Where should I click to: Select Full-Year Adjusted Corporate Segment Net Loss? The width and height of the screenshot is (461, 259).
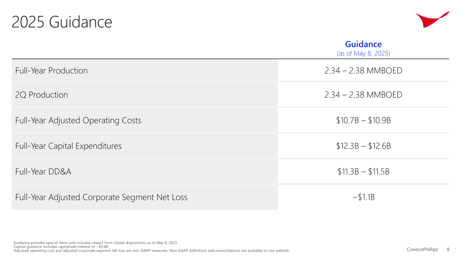coord(101,197)
